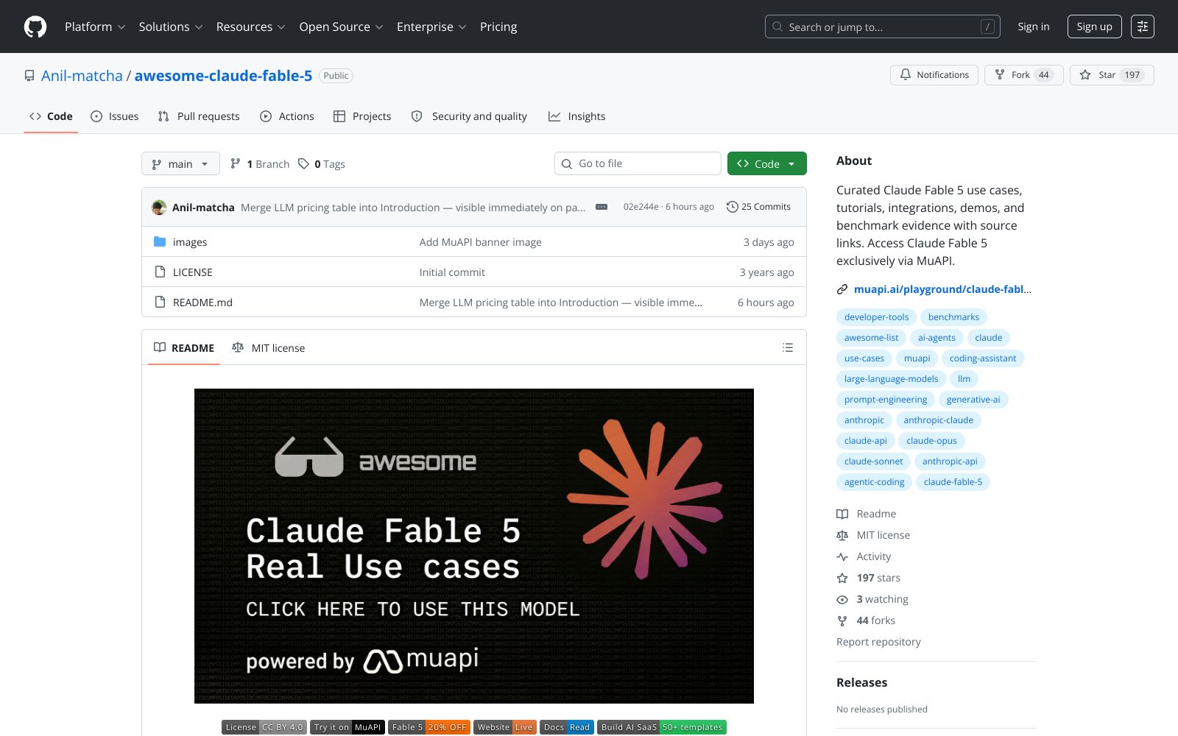The image size is (1178, 736).
Task: Expand the green Code dropdown button
Action: click(x=766, y=163)
